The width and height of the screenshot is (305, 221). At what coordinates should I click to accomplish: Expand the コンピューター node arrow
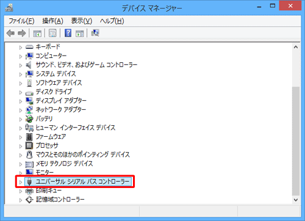pyautogui.click(x=21, y=56)
